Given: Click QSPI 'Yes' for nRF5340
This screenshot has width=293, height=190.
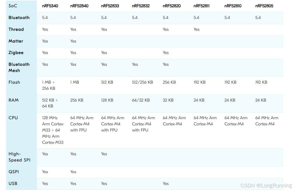Looking at the screenshot, I should coord(45,172).
